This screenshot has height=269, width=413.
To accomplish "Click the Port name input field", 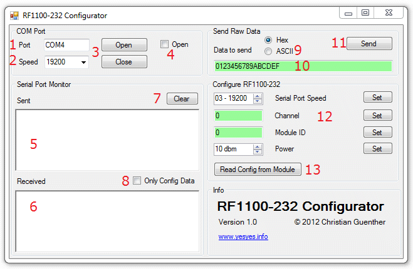I will coord(66,45).
